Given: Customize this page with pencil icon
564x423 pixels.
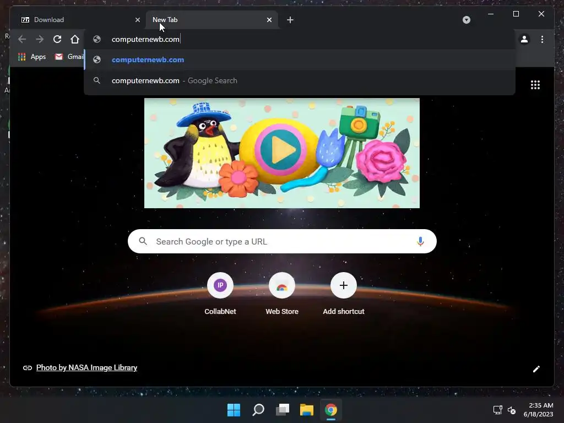Looking at the screenshot, I should click(x=536, y=369).
